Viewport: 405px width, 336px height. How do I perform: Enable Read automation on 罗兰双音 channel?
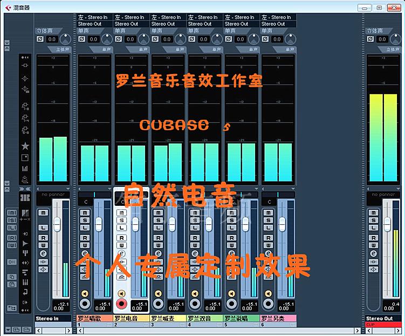[x=195, y=238]
